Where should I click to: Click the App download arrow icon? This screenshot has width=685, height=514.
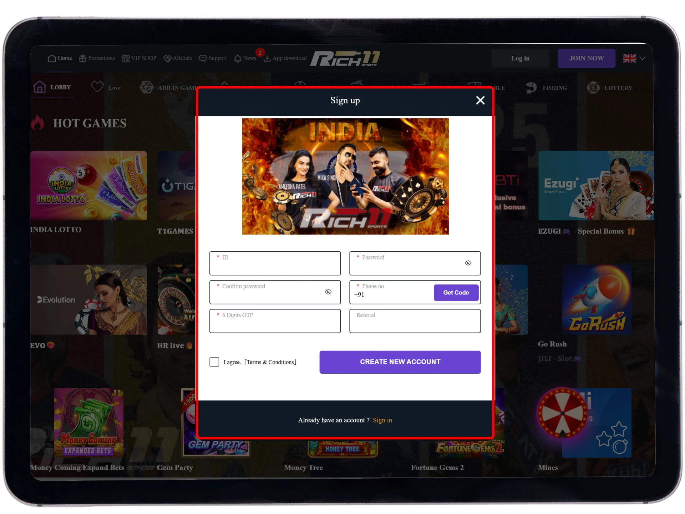pyautogui.click(x=267, y=58)
